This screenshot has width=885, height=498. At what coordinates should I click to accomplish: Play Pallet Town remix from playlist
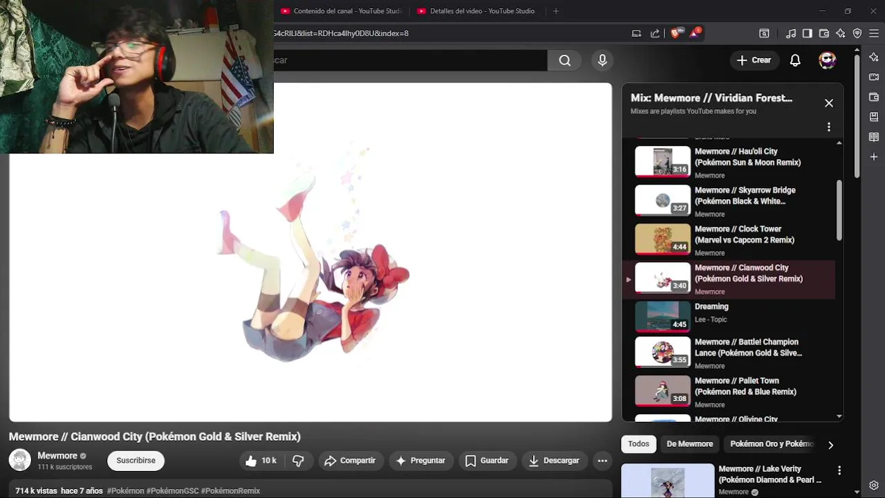click(729, 392)
